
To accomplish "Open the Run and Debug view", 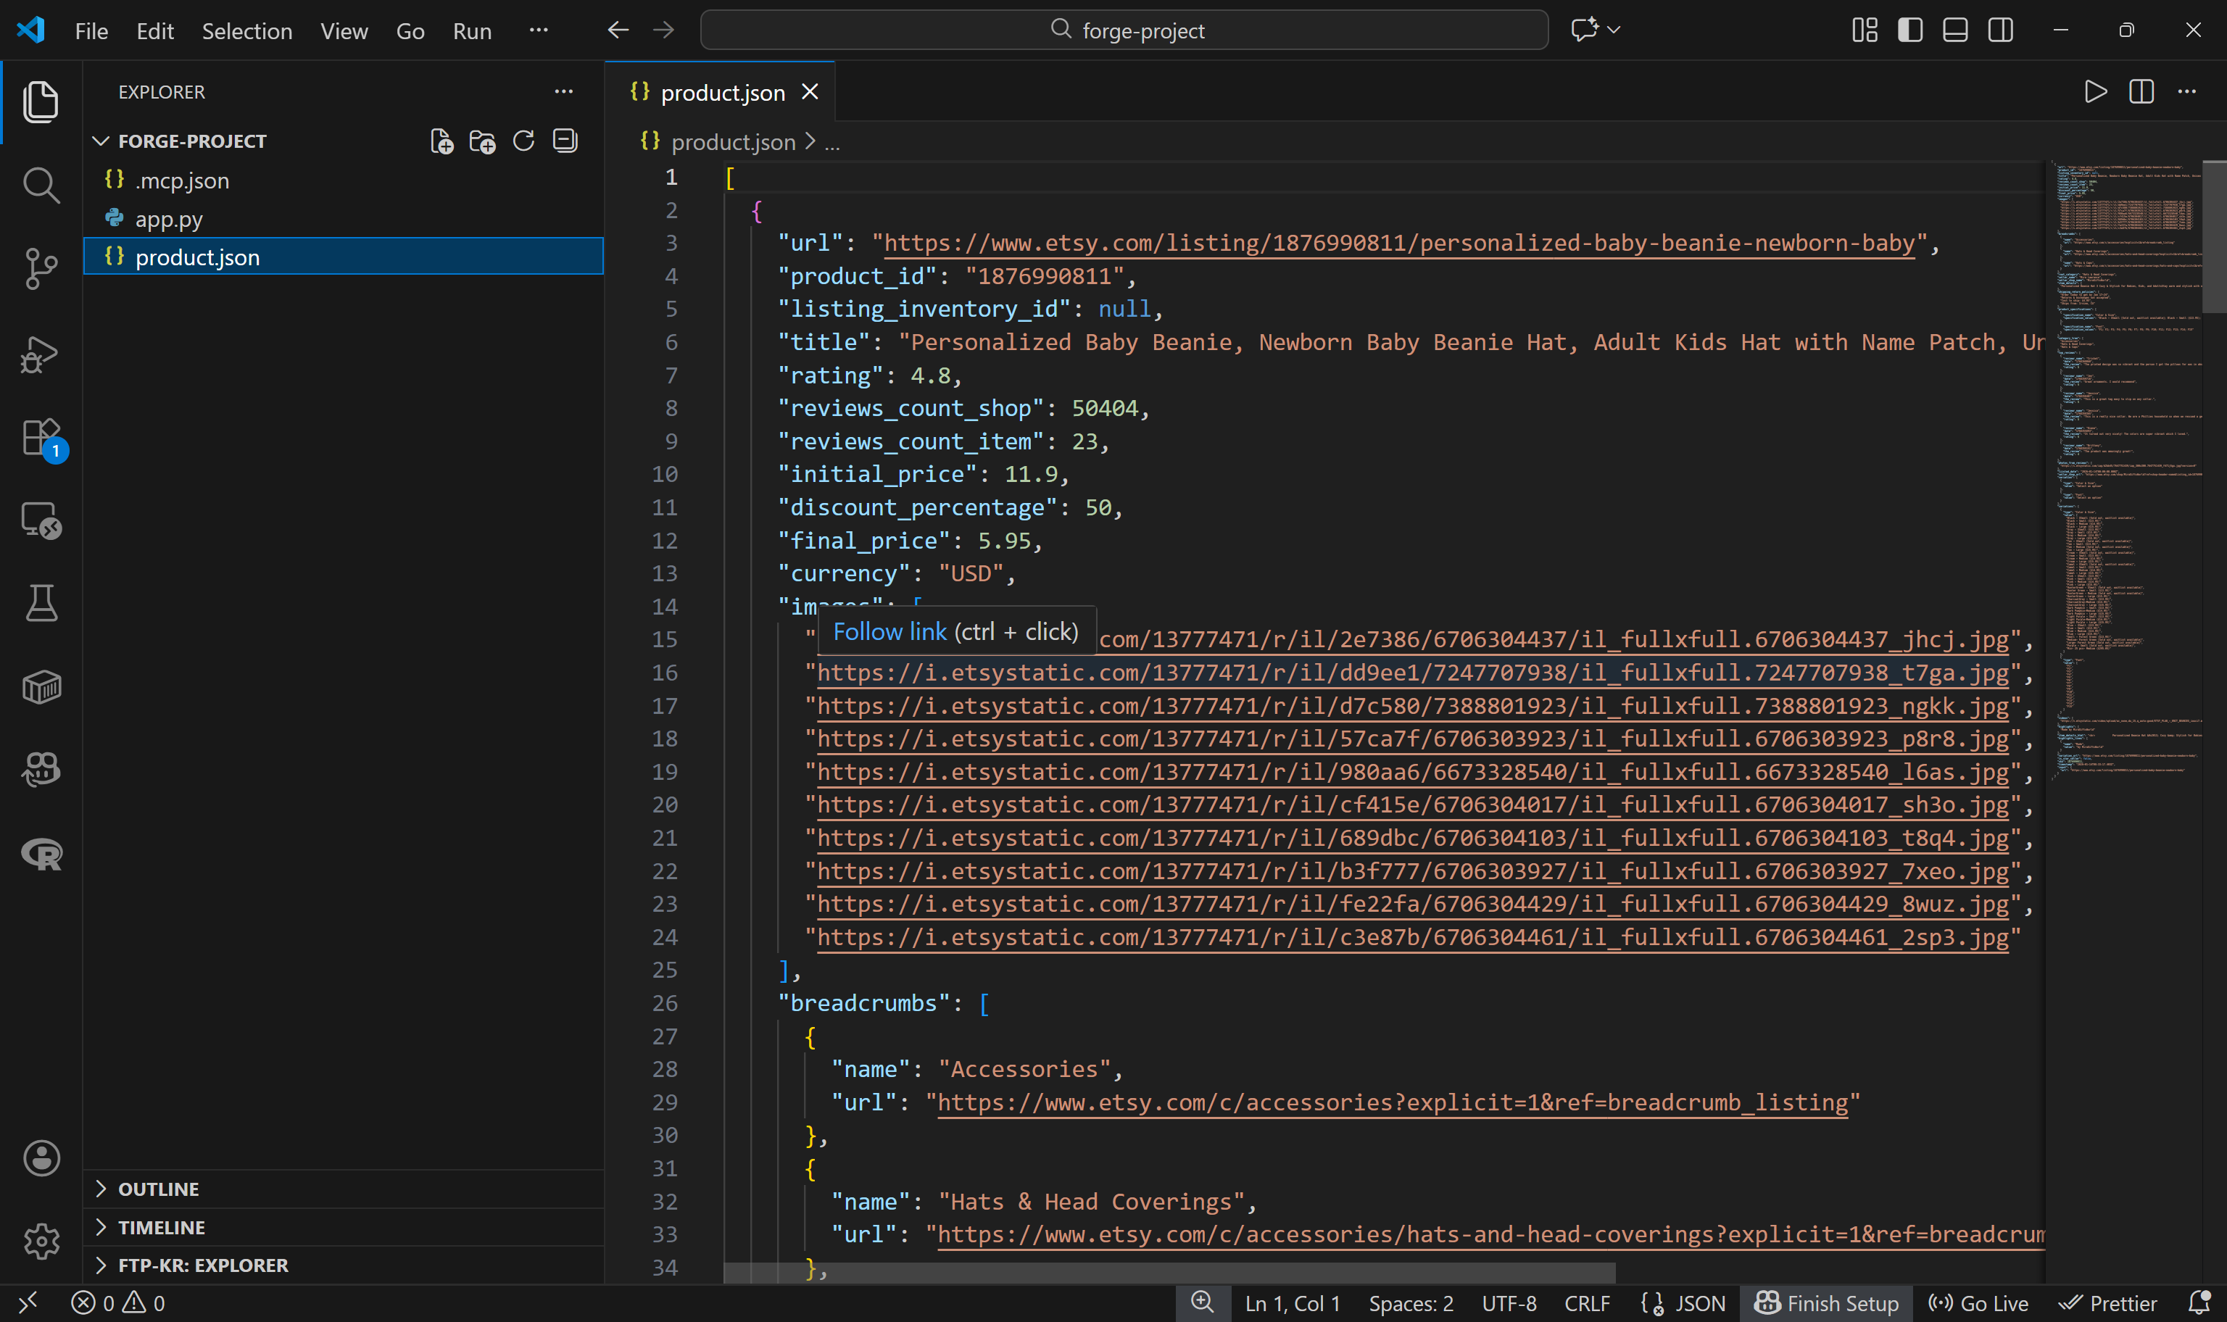I will (41, 354).
